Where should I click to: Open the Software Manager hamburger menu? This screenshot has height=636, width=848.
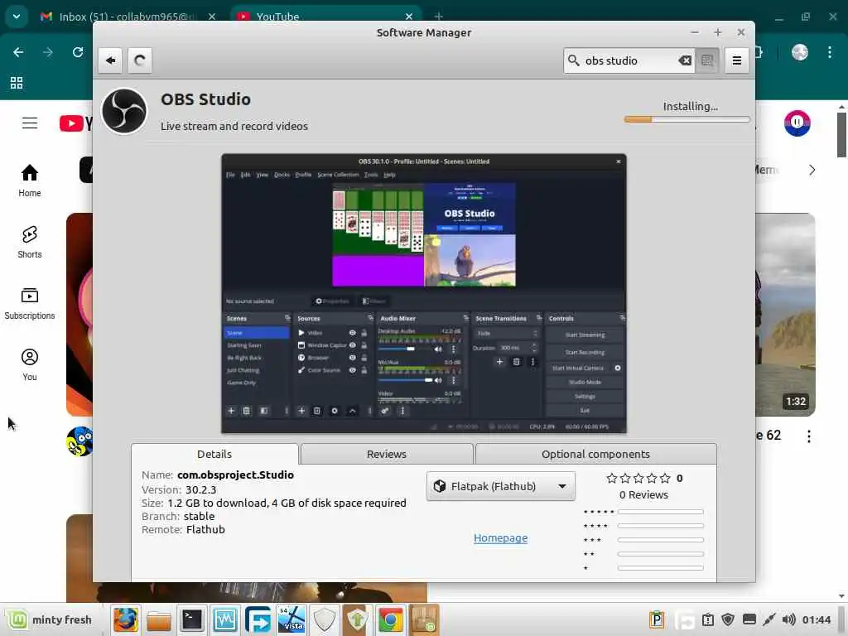coord(736,60)
